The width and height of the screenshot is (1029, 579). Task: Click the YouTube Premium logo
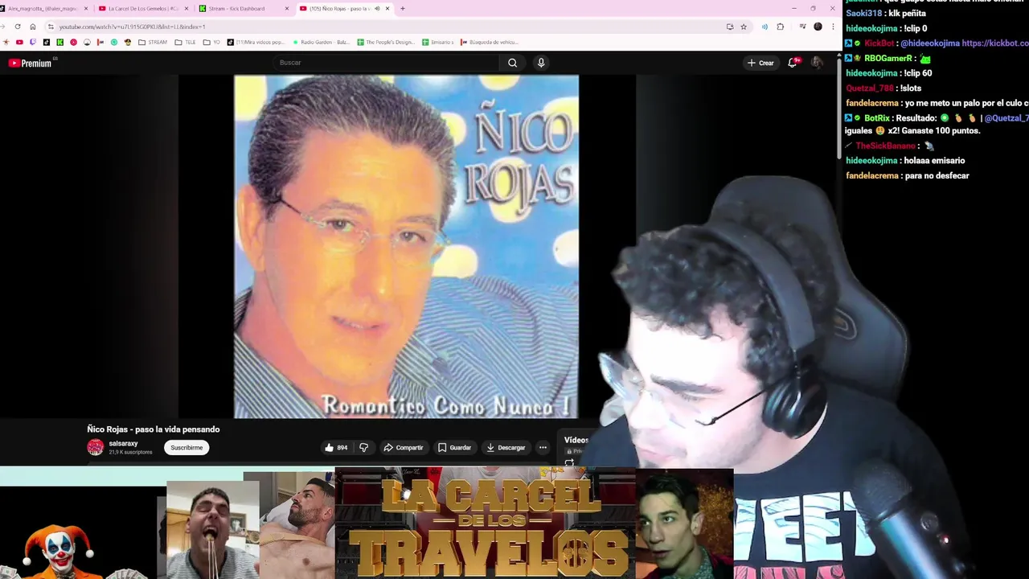point(31,63)
